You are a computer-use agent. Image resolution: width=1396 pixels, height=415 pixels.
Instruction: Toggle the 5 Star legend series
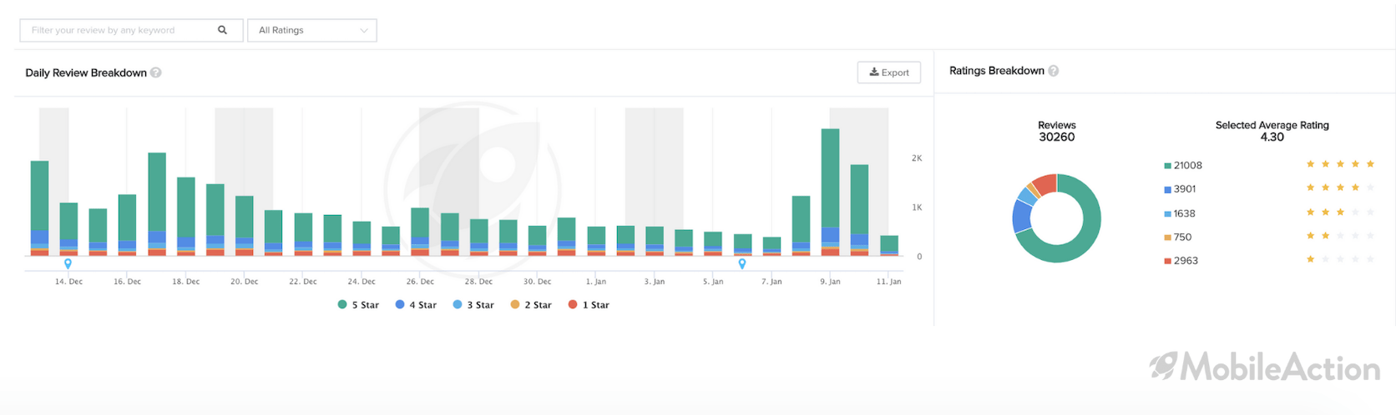(358, 305)
